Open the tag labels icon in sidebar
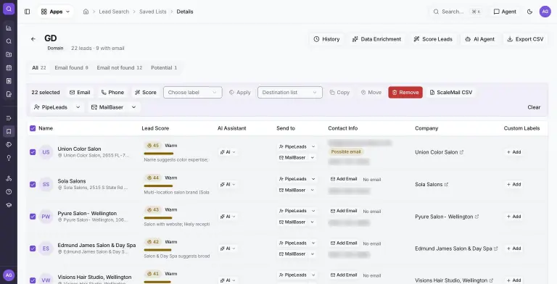This screenshot has height=284, width=557. pos(9,144)
